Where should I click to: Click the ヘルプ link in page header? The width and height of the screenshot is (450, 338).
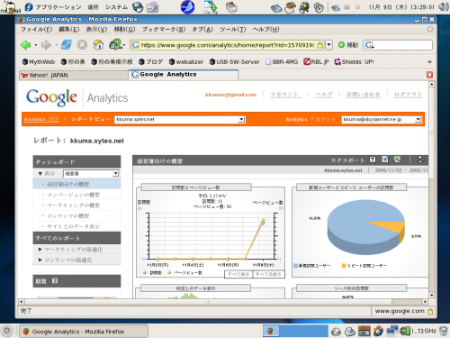point(324,95)
